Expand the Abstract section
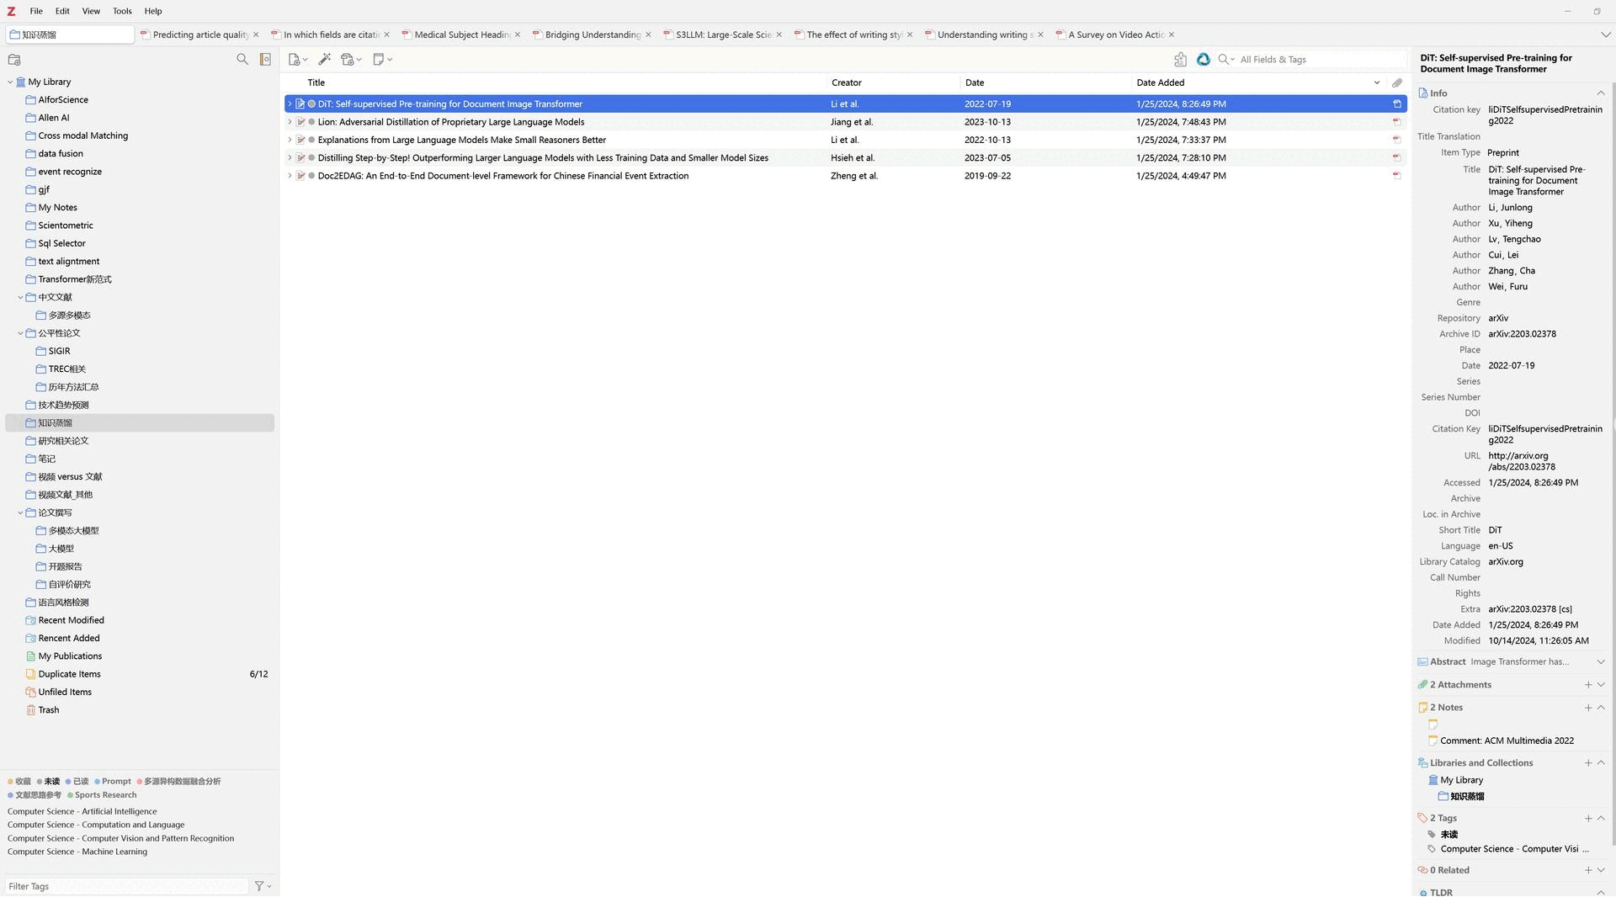Image resolution: width=1616 pixels, height=897 pixels. point(1601,663)
